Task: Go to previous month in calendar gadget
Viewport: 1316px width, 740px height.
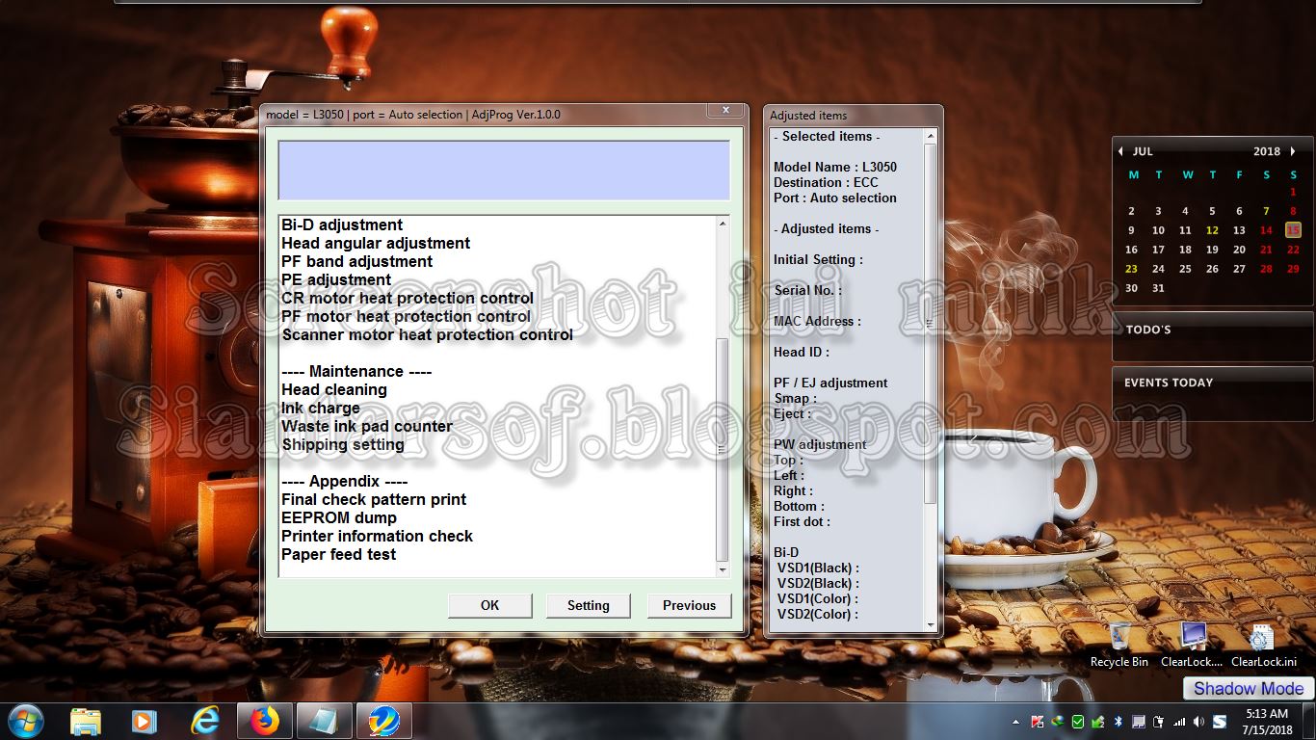Action: [1120, 151]
